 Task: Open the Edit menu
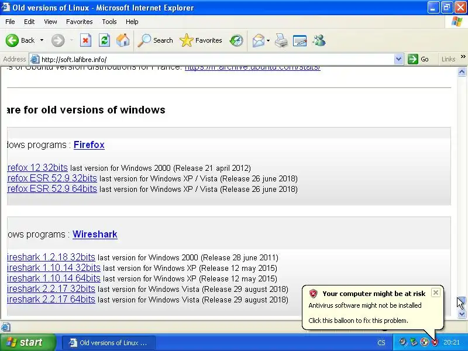29,22
